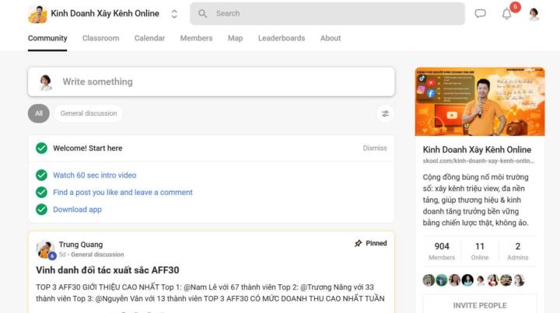Click the 904 Members count

(x=442, y=252)
